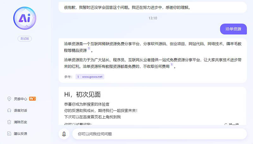This screenshot has height=144, width=253.
Task: Click the 语音对话 headphone icon
Action: pyautogui.click(x=9, y=110)
